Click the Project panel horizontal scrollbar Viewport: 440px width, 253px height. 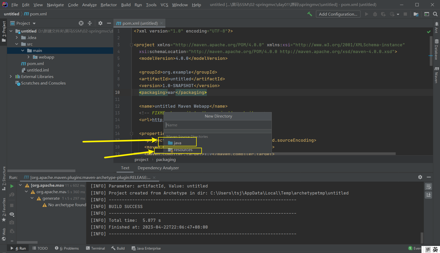41,171
